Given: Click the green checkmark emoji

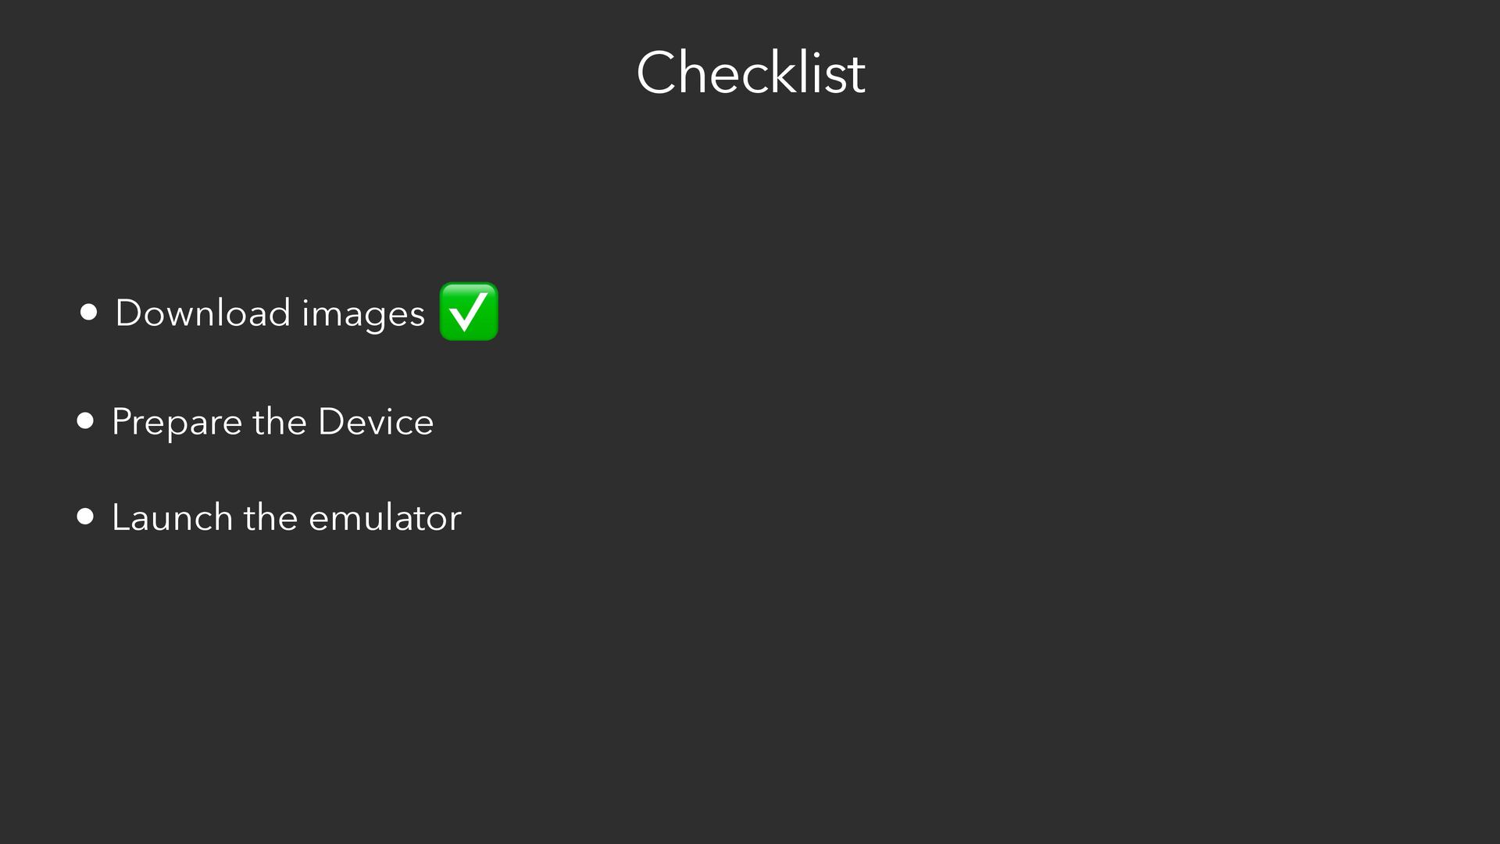Looking at the screenshot, I should pos(469,312).
